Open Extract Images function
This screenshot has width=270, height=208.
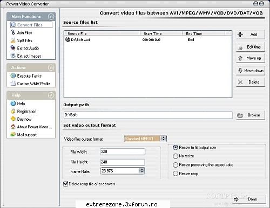(29, 56)
